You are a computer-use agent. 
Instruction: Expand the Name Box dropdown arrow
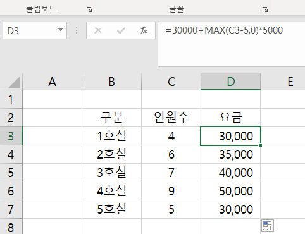60,30
